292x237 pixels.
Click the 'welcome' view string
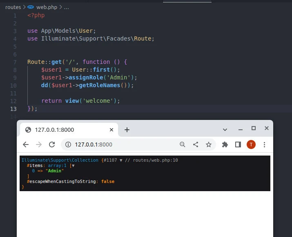point(98,101)
